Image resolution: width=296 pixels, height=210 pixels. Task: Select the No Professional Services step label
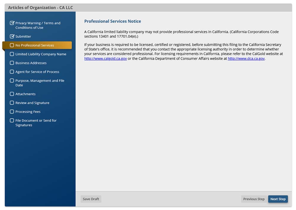point(35,45)
